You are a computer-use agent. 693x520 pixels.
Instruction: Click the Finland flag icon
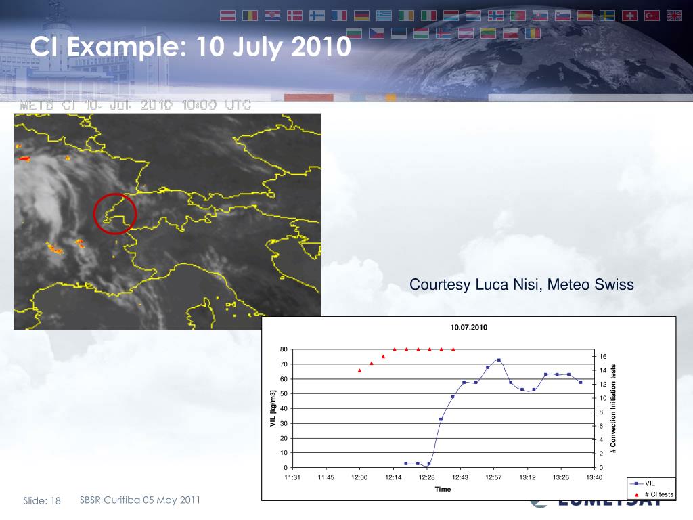point(317,16)
